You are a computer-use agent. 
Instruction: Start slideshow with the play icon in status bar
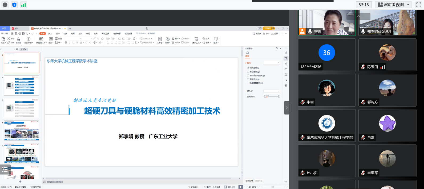point(240,187)
